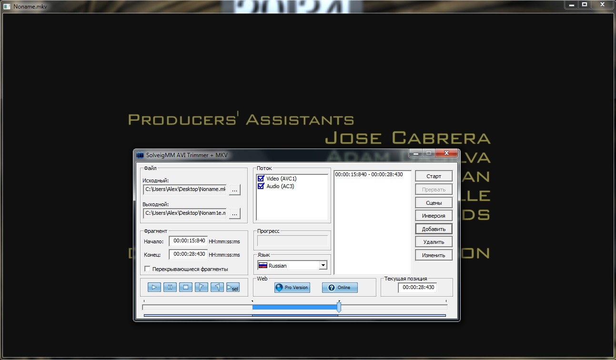This screenshot has width=616, height=360.
Task: Open the Pro Version web link
Action: coord(292,288)
